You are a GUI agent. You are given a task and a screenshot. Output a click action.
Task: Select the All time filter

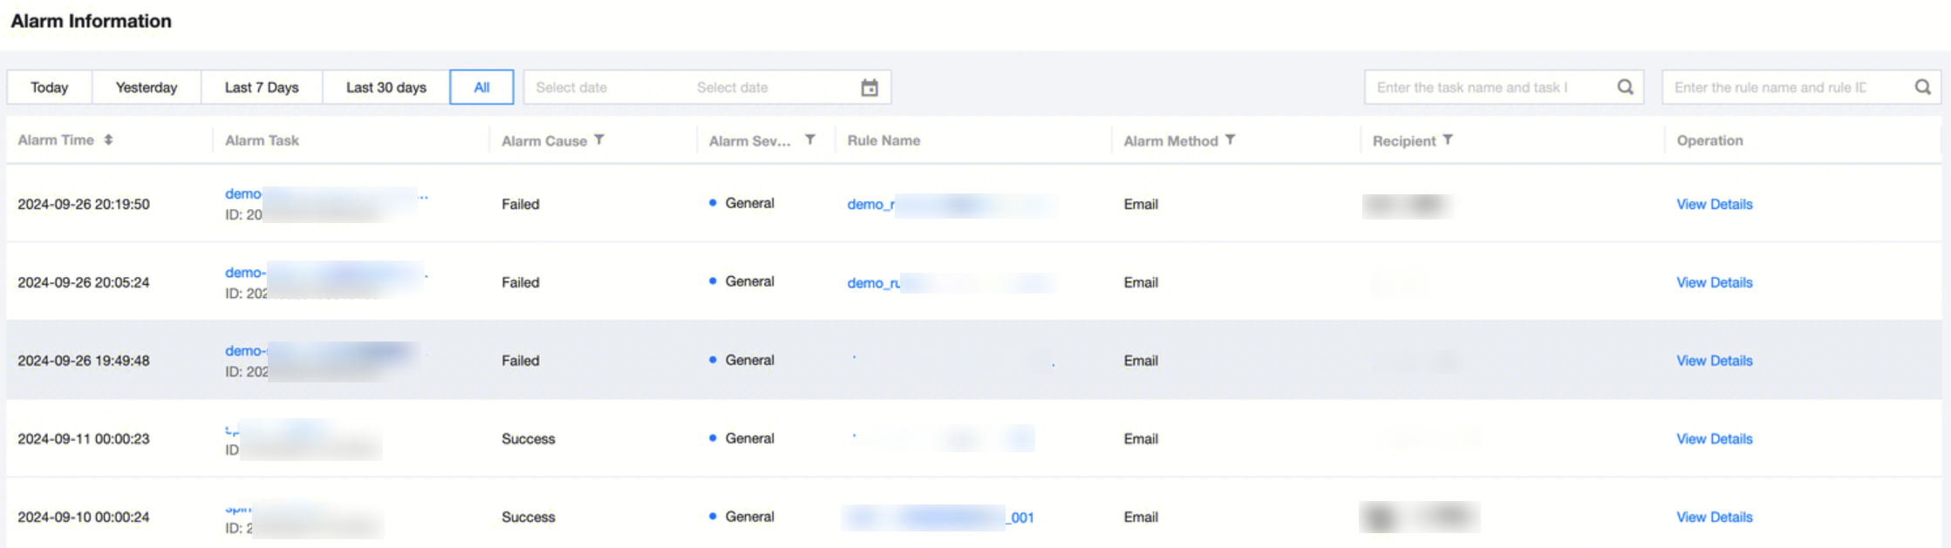pos(481,87)
